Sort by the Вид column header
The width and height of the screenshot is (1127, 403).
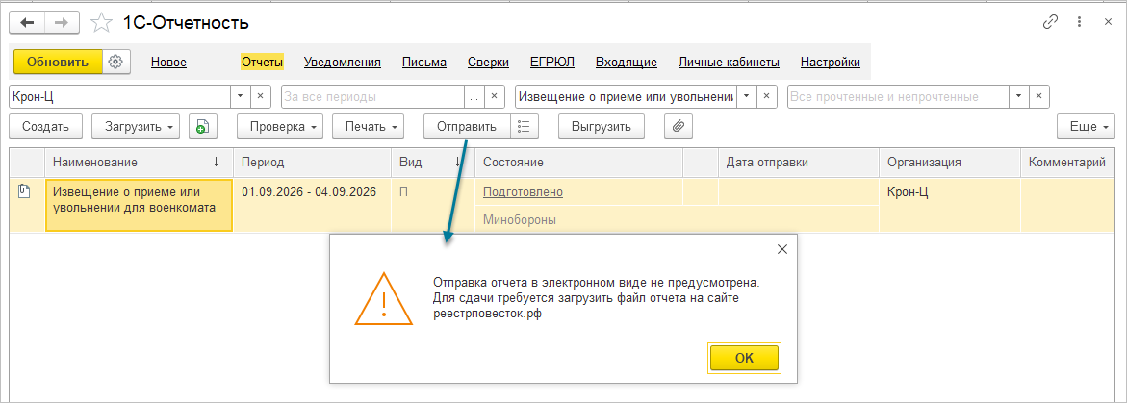pos(433,163)
